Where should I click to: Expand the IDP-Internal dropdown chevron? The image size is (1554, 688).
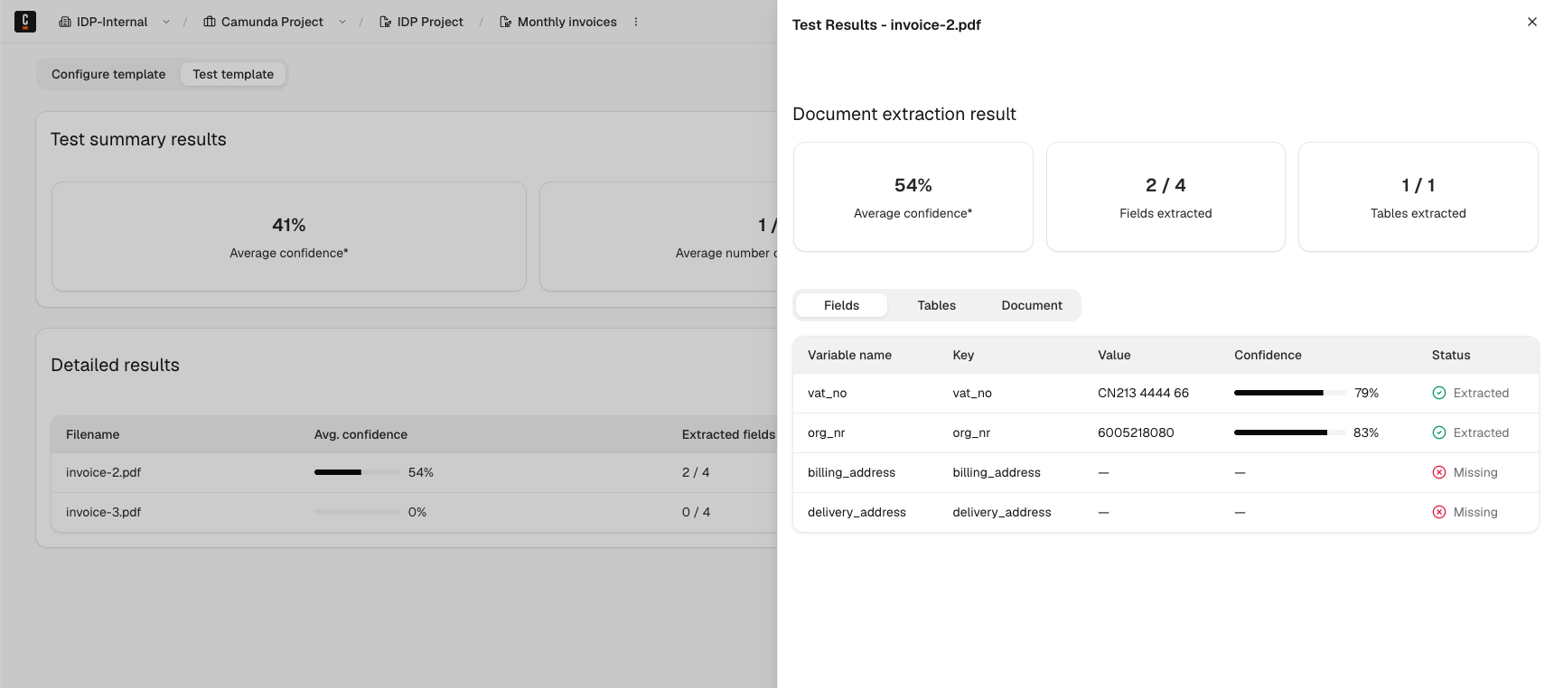[x=166, y=22]
